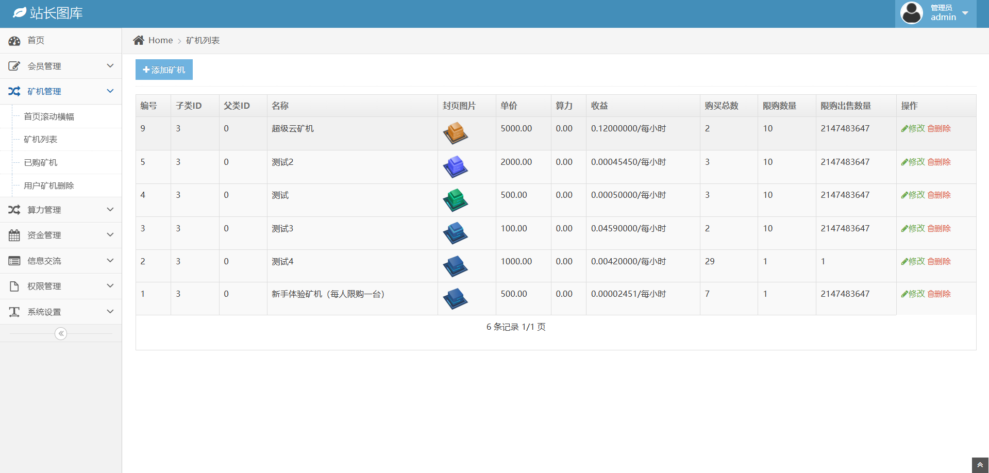Expand the 会员管理 menu chevron
The width and height of the screenshot is (989, 473).
pos(110,66)
